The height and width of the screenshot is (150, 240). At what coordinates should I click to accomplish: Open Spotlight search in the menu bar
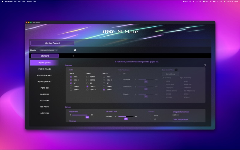coord(218,1)
